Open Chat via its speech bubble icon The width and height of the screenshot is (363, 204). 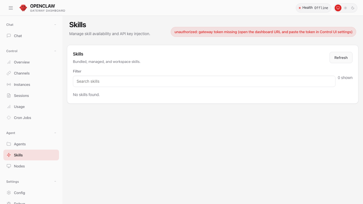click(x=9, y=36)
